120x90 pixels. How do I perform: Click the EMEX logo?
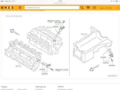[x=7, y=8]
